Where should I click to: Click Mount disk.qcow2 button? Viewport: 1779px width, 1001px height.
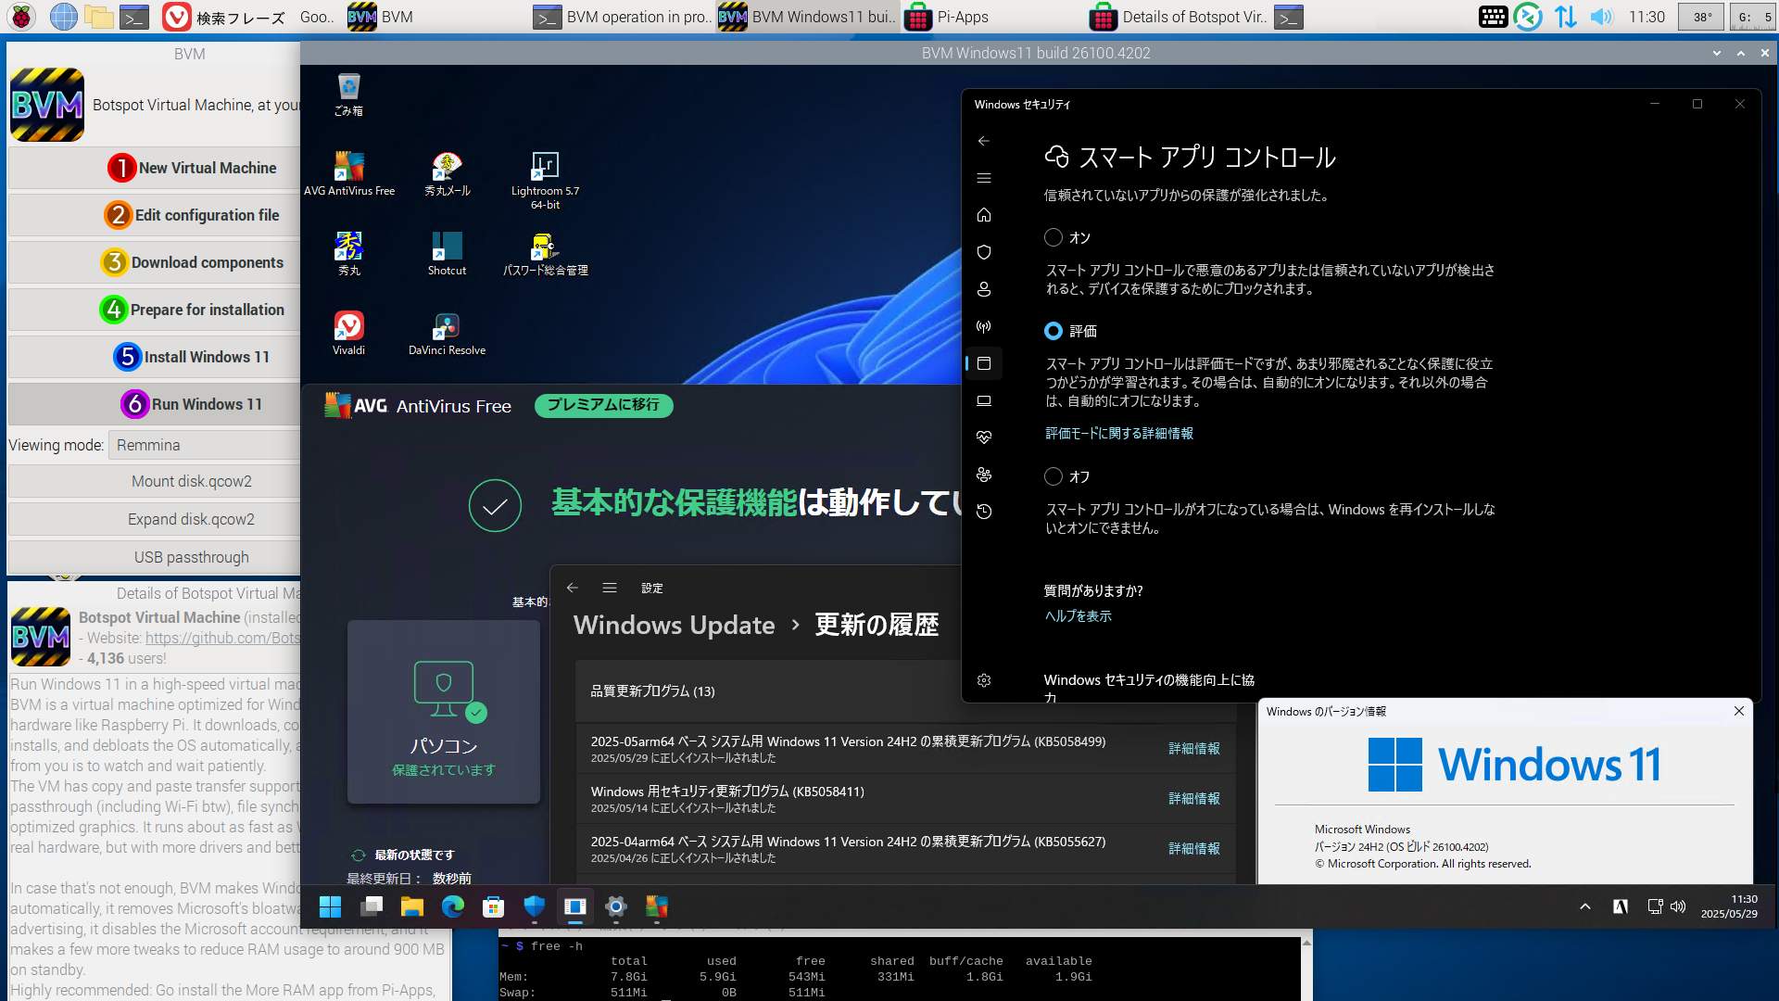click(155, 481)
